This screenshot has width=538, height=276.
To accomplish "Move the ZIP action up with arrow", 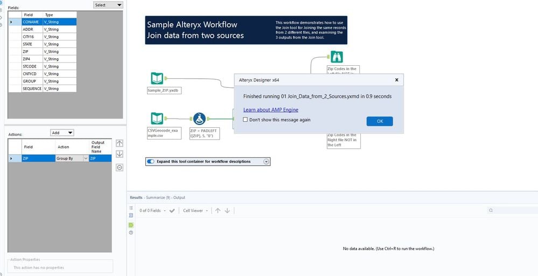I will point(120,143).
